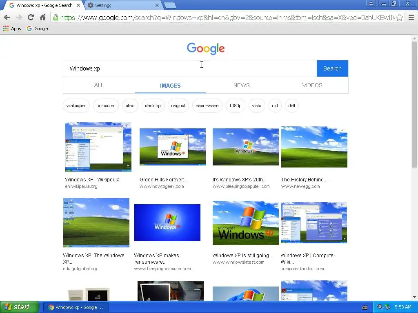Click the Windows XP: The Windows XP title

pyautogui.click(x=93, y=258)
